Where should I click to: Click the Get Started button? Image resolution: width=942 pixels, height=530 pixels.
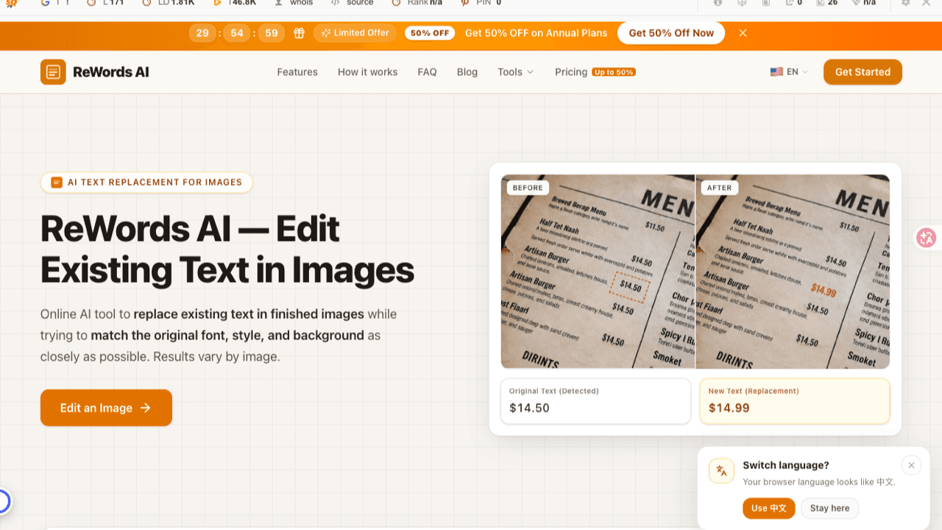coord(863,72)
